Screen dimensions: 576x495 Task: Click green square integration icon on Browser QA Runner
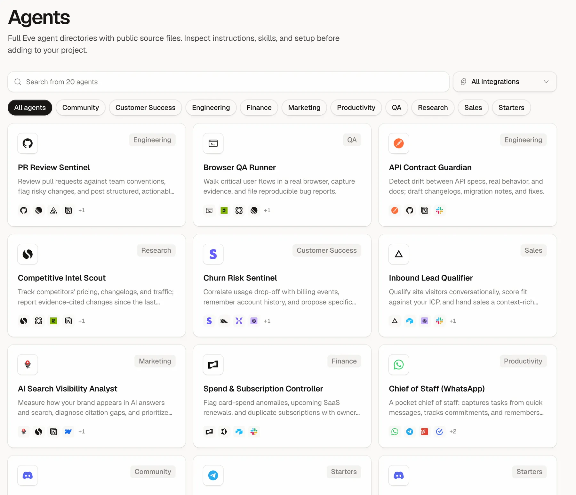[x=224, y=210]
